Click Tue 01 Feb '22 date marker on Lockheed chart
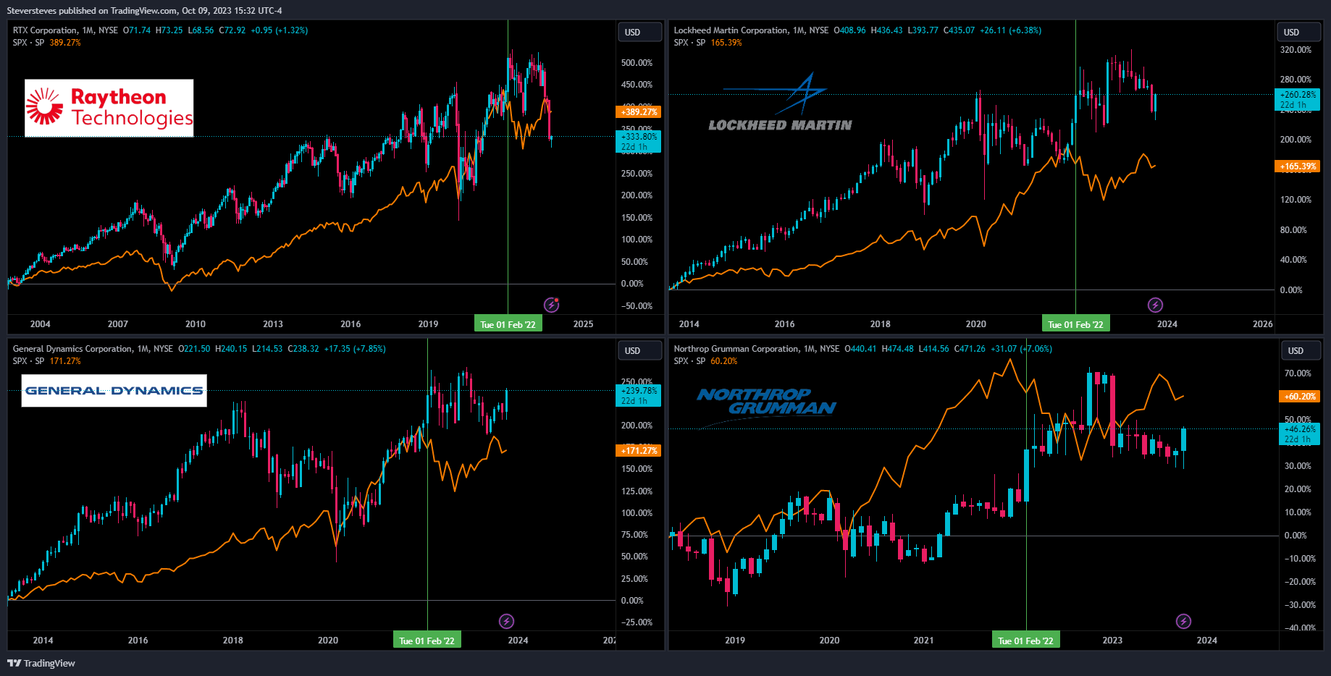Screen dimensions: 1331x676 (1075, 324)
